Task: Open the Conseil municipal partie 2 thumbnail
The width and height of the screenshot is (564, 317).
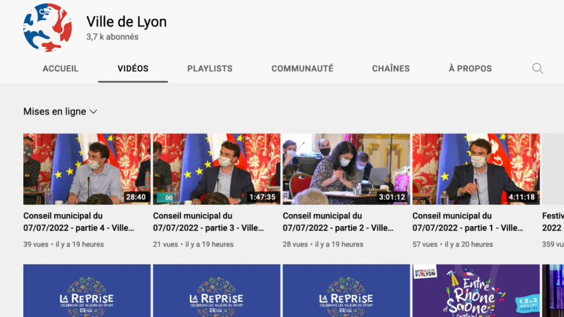Action: pyautogui.click(x=346, y=169)
